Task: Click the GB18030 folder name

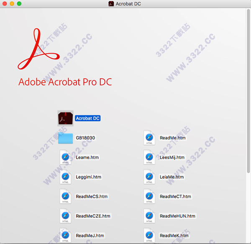Action: click(85, 138)
